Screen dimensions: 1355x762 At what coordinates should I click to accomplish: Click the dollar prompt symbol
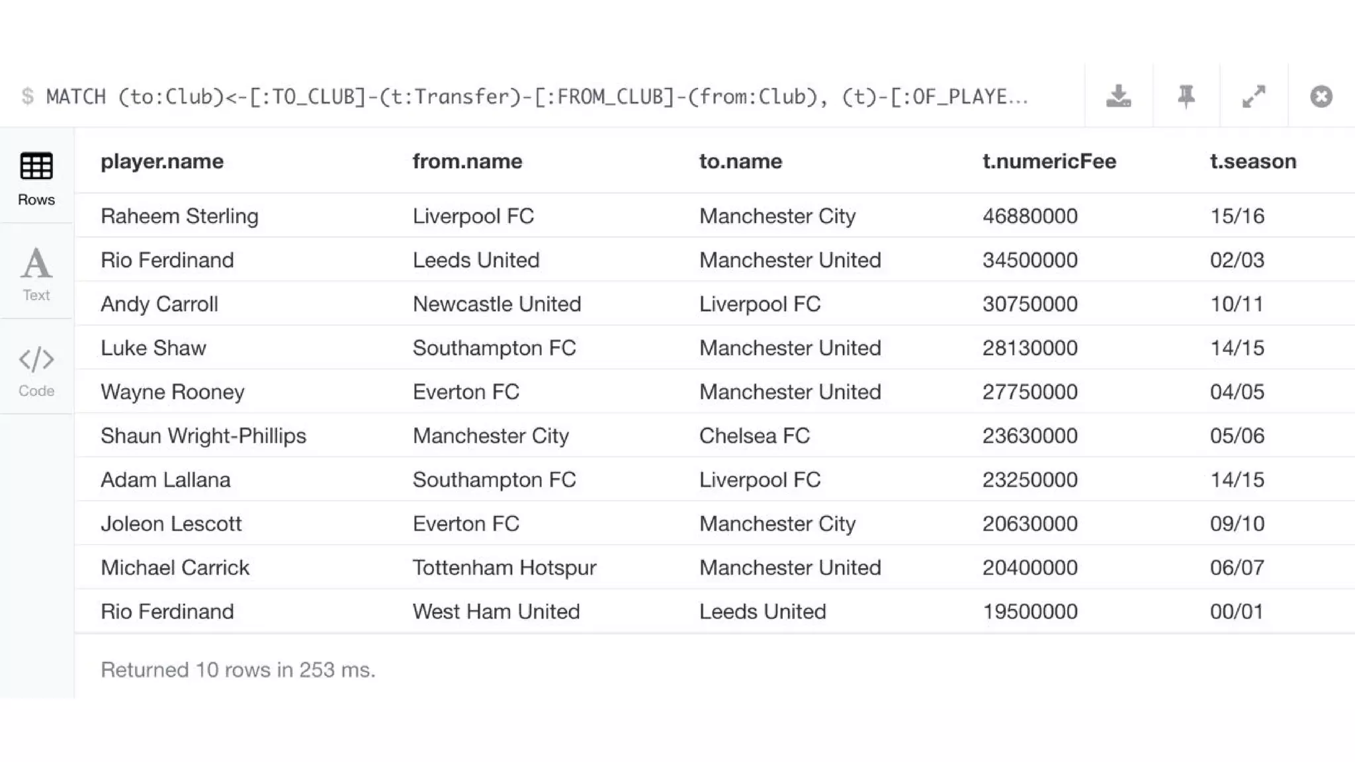click(27, 97)
